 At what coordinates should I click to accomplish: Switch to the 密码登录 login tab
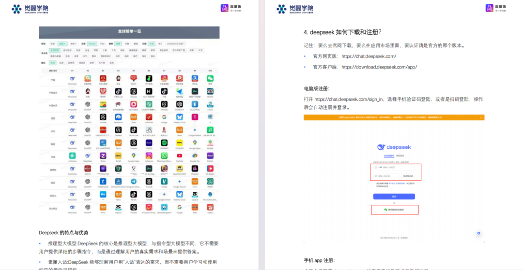(x=400, y=156)
